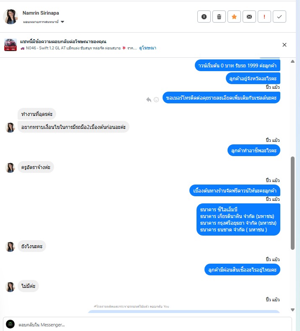Screen dimensions: 300x331
Task: Delete the conversation using the trash icon
Action: pyautogui.click(x=219, y=17)
